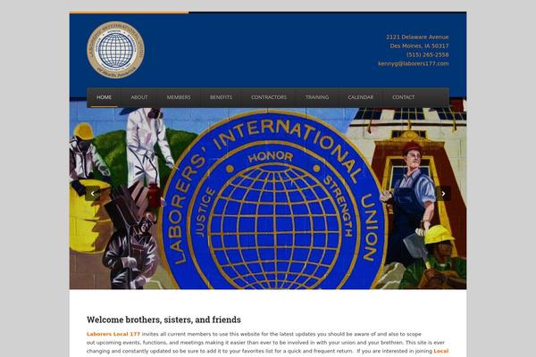
Task: Click the (515) 265-2558 phone number
Action: 427,54
